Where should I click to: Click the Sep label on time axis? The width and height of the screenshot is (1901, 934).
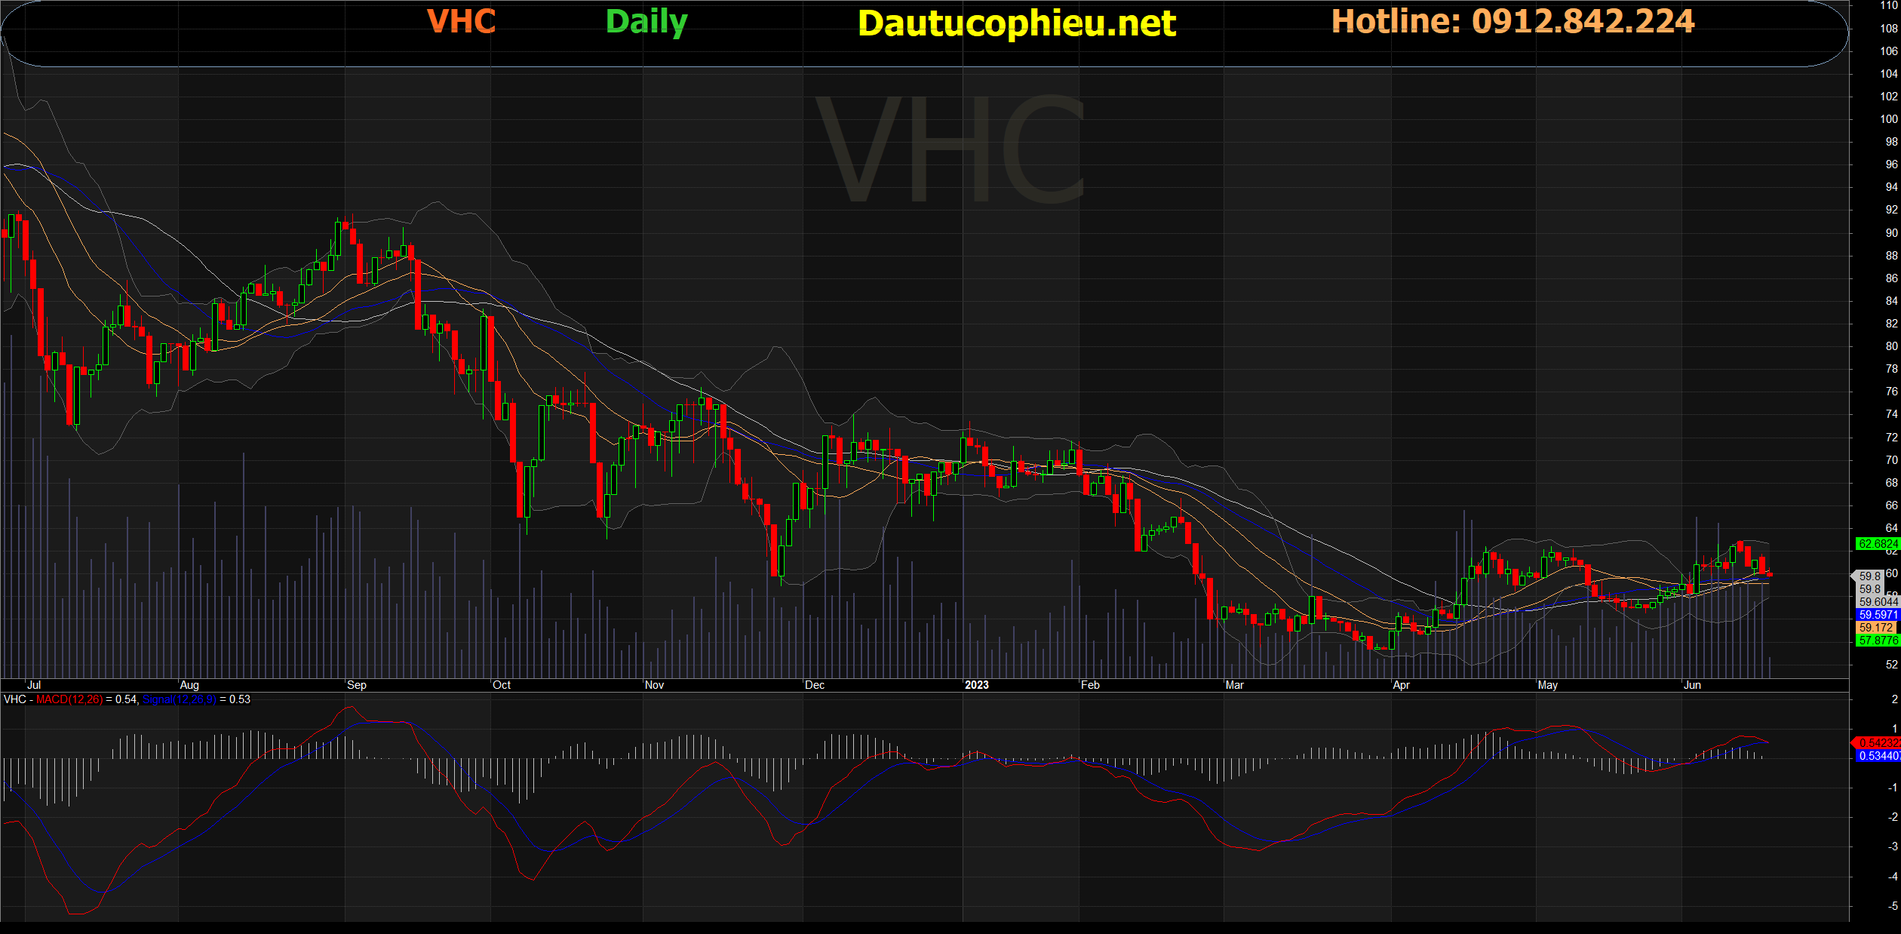pos(357,685)
